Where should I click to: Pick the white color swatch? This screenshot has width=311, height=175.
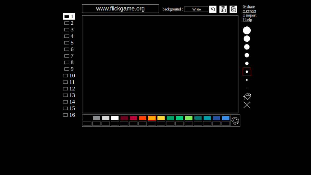point(115,118)
